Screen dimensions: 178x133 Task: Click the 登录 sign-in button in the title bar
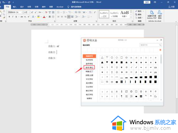pyautogui.click(x=147, y=2)
